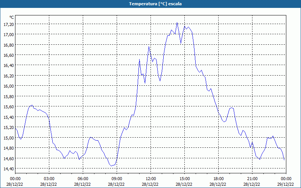Click the 15,20 axis tick label

coord(9,127)
